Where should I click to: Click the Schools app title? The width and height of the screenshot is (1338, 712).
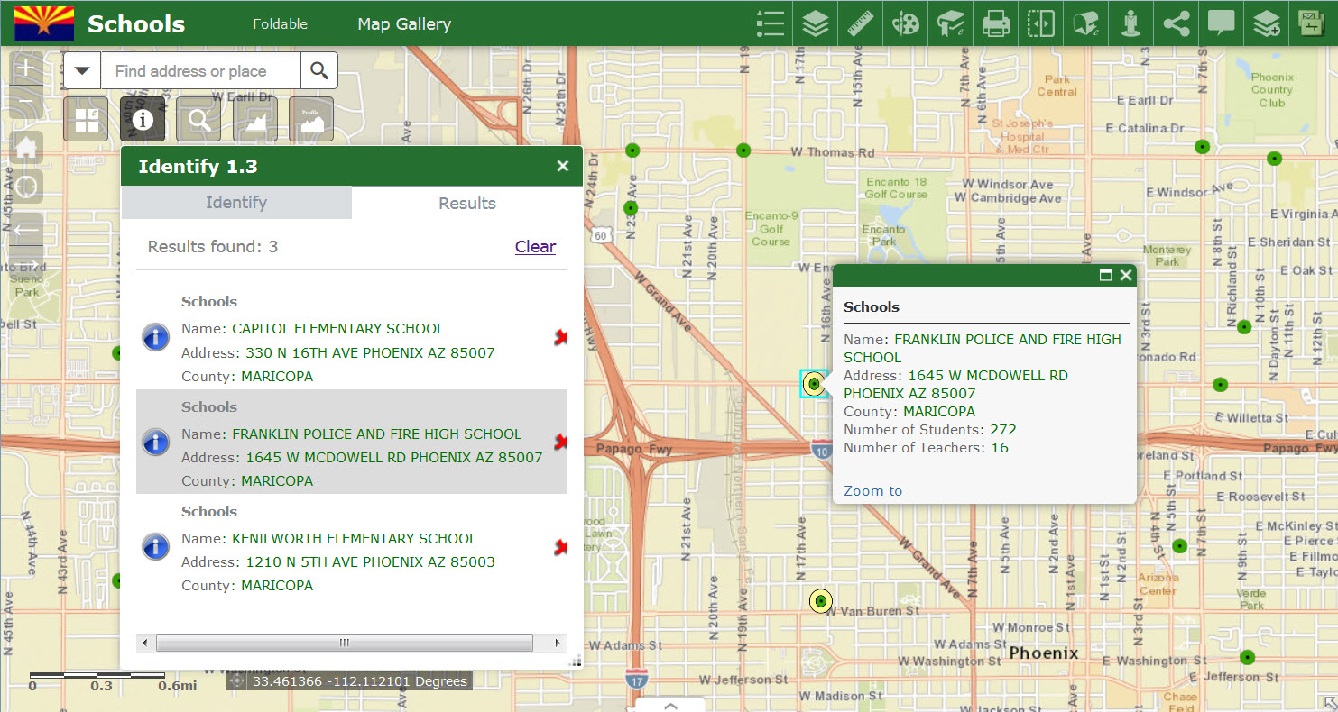point(136,24)
